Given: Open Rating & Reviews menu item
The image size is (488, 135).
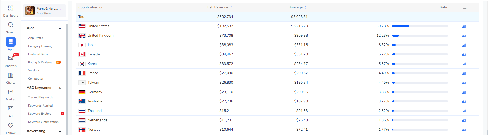Looking at the screenshot, I should point(40,62).
